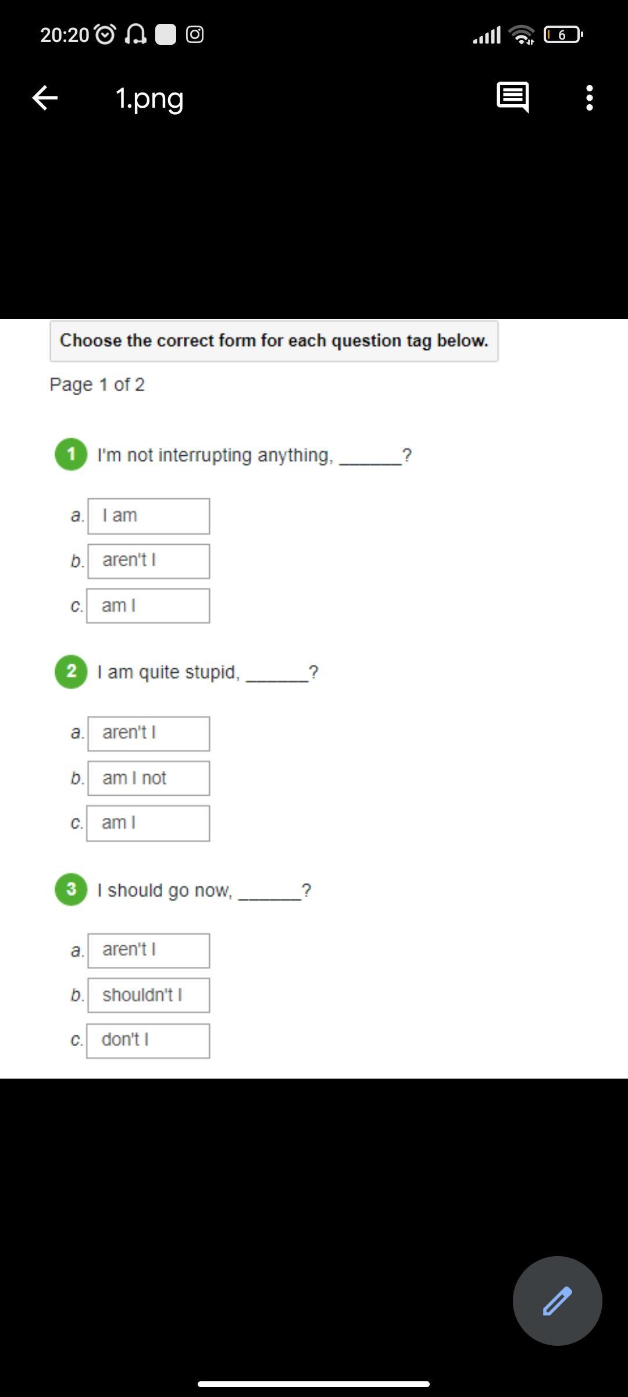
Task: Tap the back arrow icon
Action: (45, 98)
